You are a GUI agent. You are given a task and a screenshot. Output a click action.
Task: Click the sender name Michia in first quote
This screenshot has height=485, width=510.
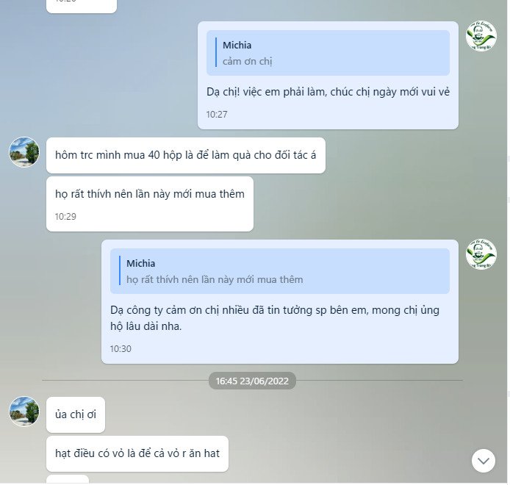[237, 46]
